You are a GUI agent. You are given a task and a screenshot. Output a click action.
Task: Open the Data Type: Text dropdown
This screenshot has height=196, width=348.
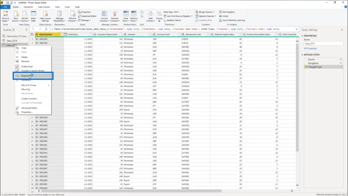(171, 12)
